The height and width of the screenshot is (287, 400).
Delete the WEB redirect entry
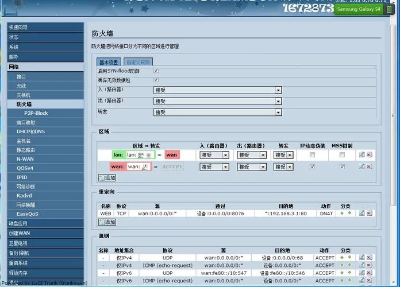(x=369, y=213)
